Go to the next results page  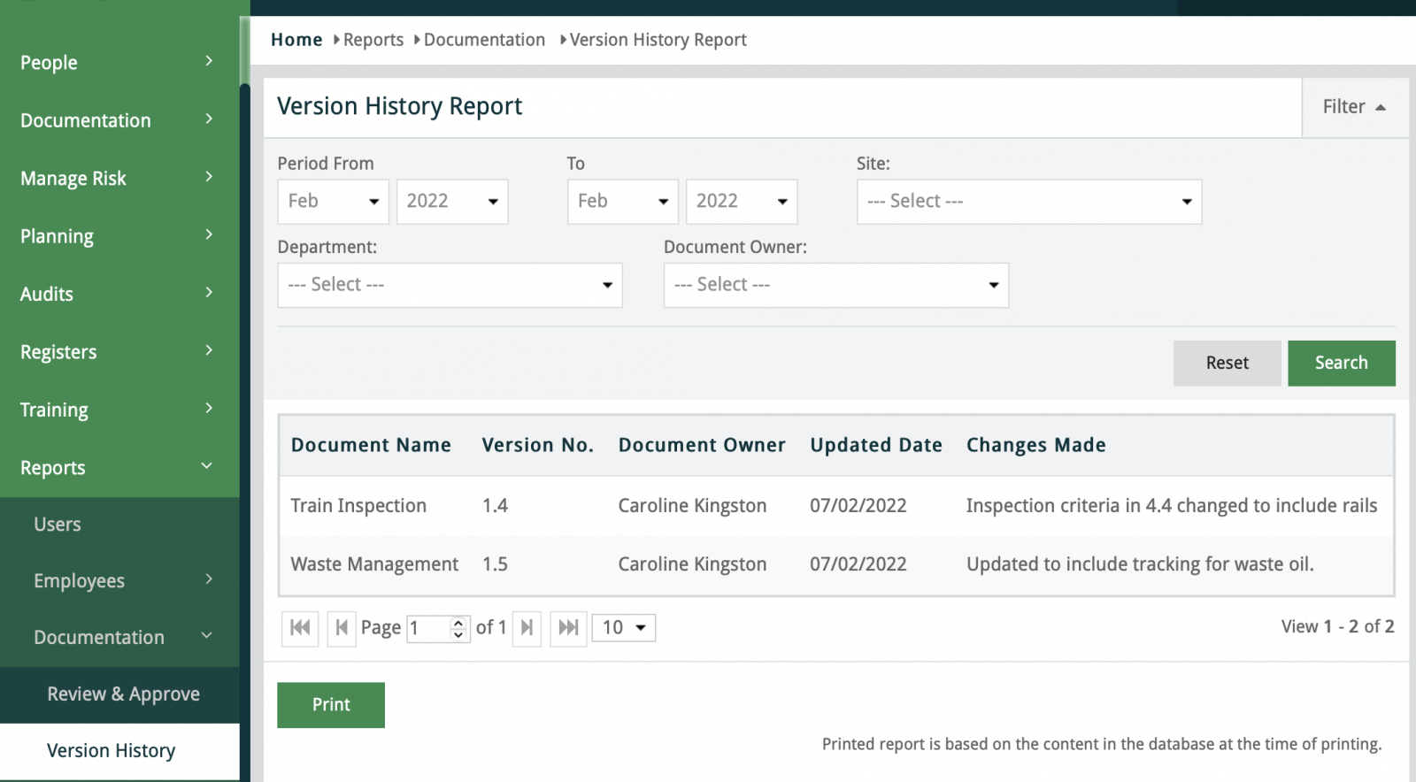[527, 628]
